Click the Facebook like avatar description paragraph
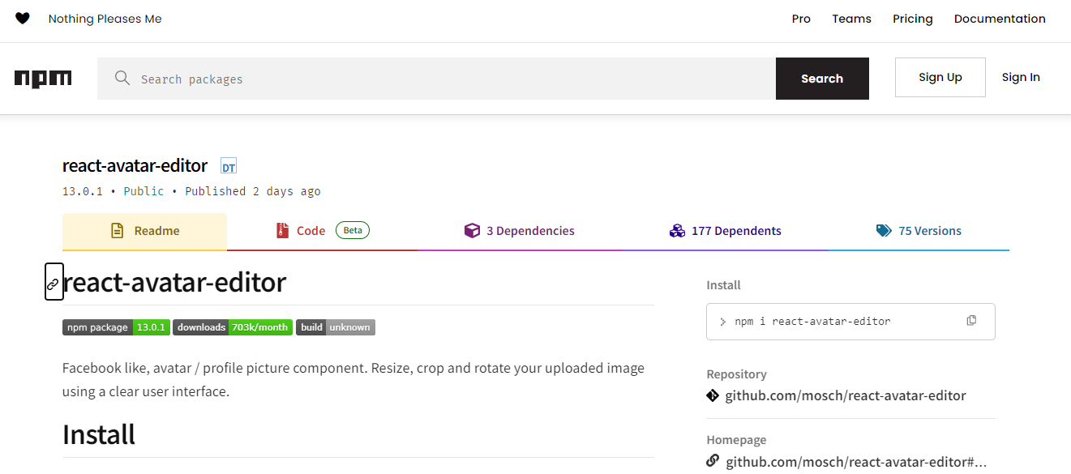This screenshot has height=474, width=1071. 353,379
